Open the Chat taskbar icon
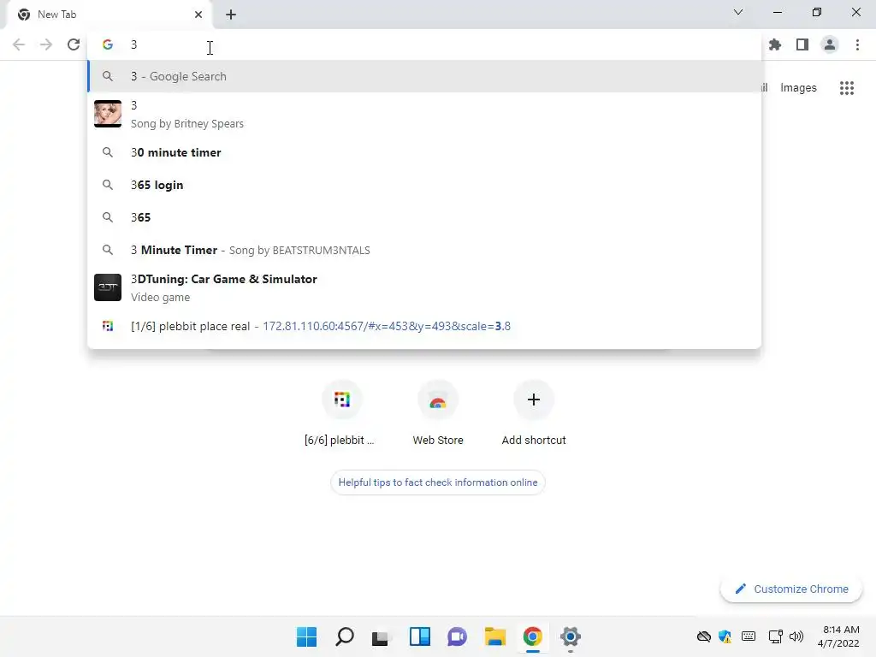 [x=457, y=636]
